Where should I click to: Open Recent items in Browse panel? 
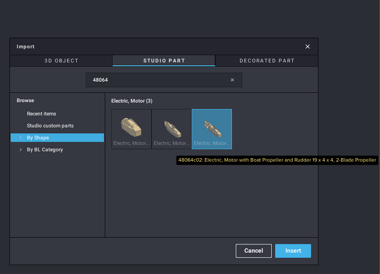point(41,113)
